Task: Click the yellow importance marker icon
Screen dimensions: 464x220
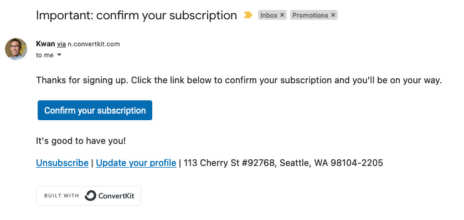Action: 248,15
